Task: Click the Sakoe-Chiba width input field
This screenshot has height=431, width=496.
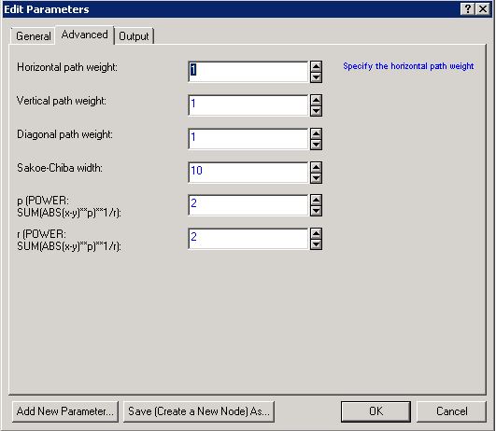Action: 248,173
